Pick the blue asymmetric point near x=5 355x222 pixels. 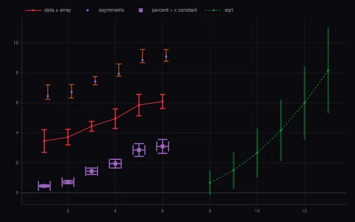[143, 60]
